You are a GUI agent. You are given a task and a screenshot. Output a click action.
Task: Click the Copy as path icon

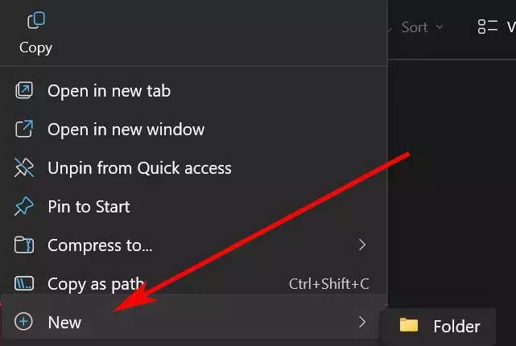[24, 283]
